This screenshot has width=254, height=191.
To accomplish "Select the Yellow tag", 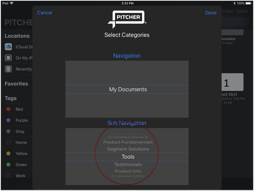I will tap(8, 154).
